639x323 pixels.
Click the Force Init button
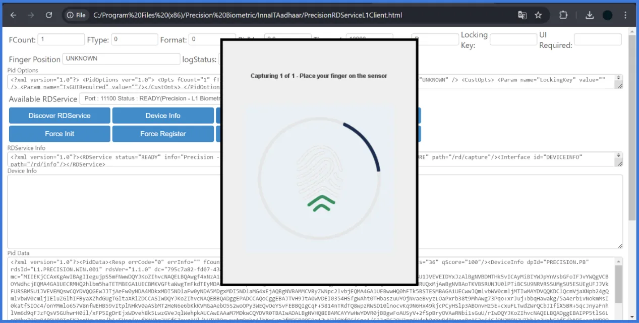click(x=60, y=134)
